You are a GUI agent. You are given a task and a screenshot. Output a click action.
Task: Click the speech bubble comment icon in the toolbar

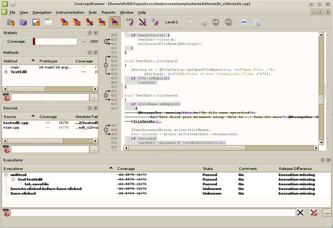[x=190, y=22]
